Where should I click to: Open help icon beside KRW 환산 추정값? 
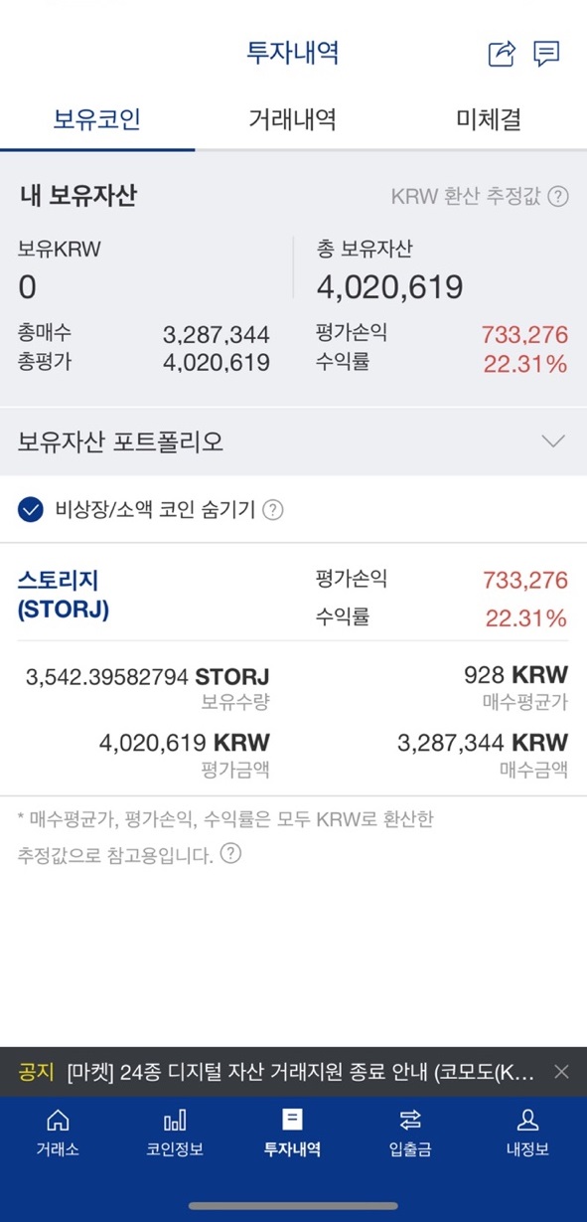point(558,196)
